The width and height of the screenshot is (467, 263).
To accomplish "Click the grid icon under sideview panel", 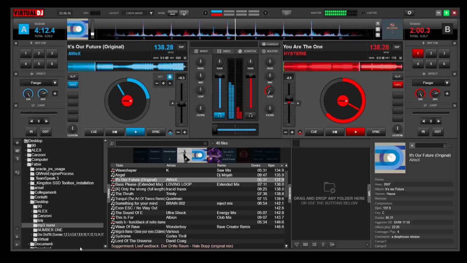I will pyautogui.click(x=305, y=244).
